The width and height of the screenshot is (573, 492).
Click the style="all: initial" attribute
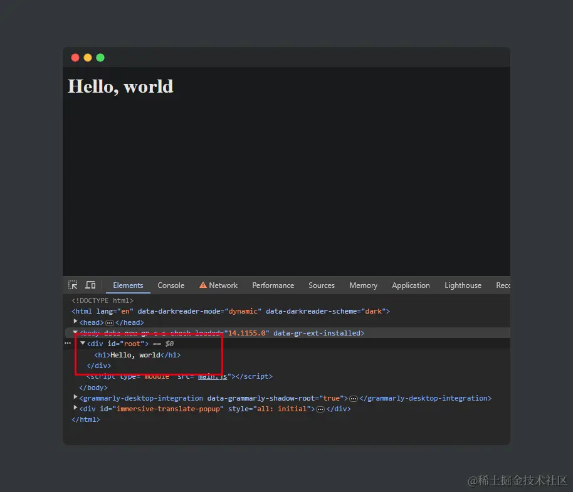tap(270, 409)
